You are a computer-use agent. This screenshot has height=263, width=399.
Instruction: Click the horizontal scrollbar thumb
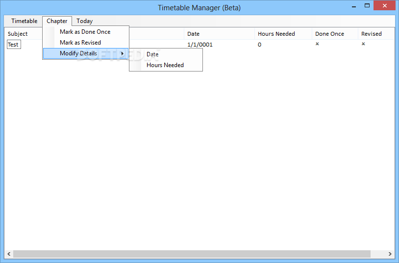click(x=192, y=254)
